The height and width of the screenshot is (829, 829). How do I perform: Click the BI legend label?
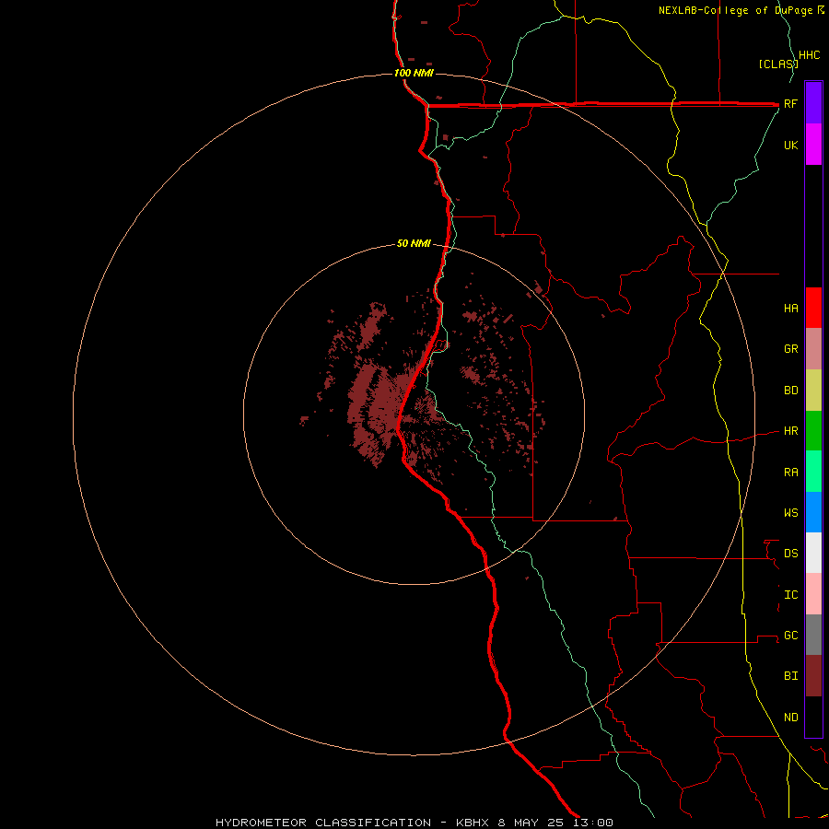(x=791, y=676)
